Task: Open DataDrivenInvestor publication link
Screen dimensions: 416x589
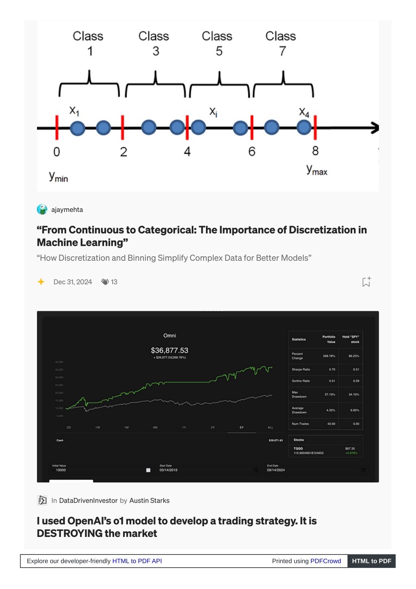Action: pyautogui.click(x=88, y=500)
